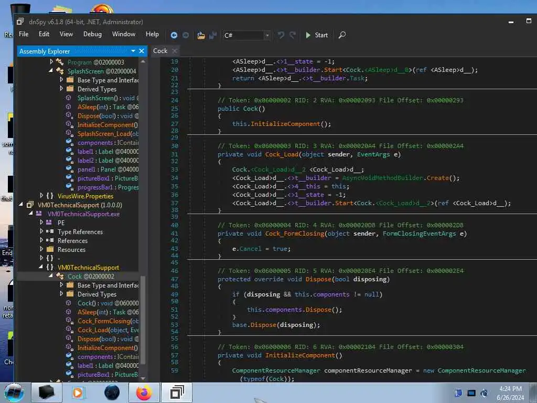
Task: Open the Help menu
Action: [152, 34]
